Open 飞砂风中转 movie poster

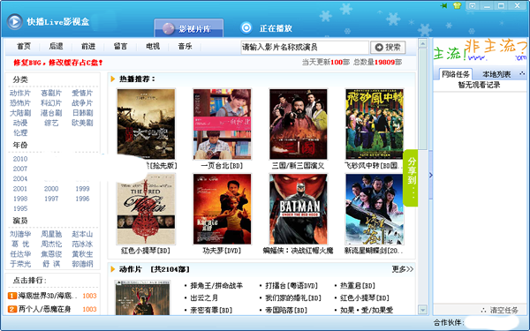375,124
